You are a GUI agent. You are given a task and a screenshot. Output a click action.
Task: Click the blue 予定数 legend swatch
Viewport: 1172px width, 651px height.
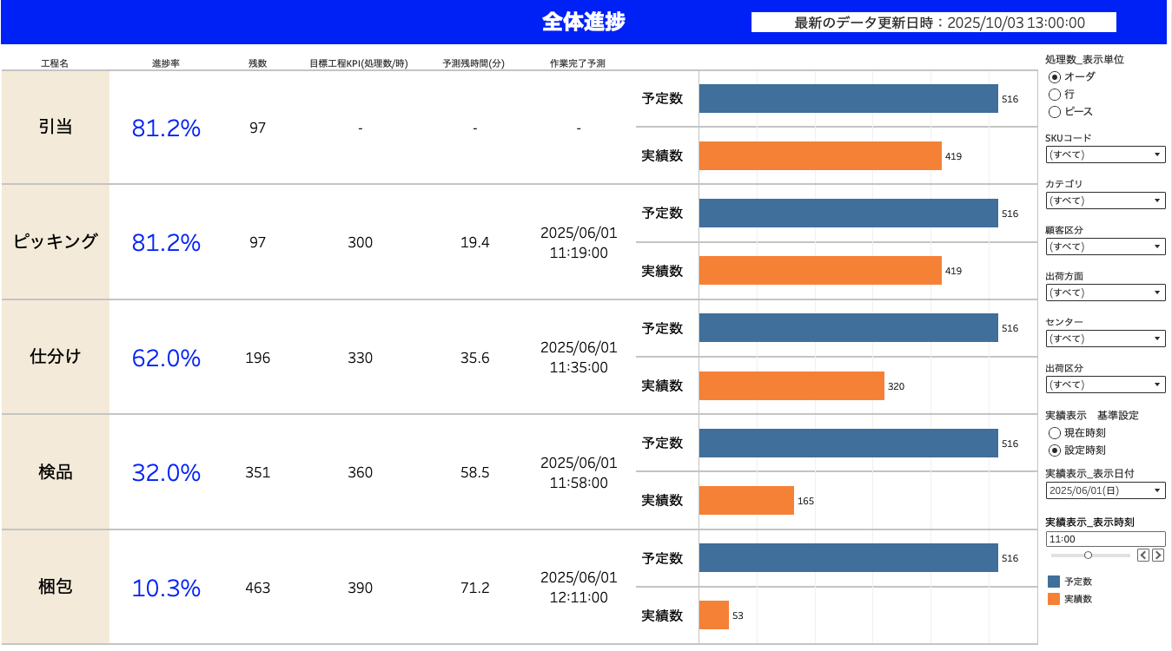click(1054, 582)
